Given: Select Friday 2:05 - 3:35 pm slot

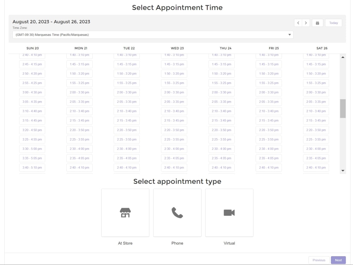Looking at the screenshot, I should [x=269, y=102].
